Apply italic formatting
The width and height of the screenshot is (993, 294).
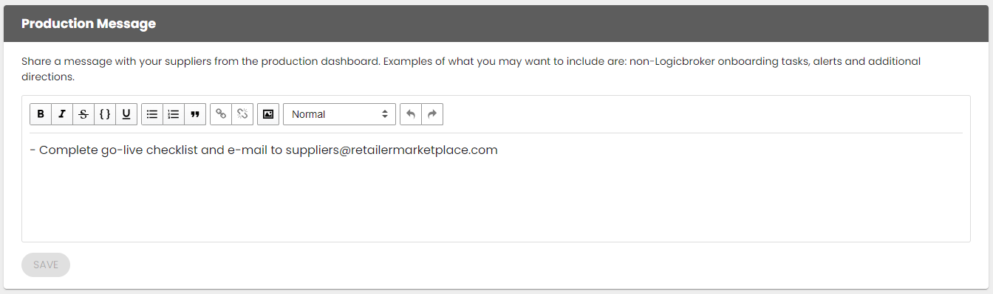[x=62, y=114]
